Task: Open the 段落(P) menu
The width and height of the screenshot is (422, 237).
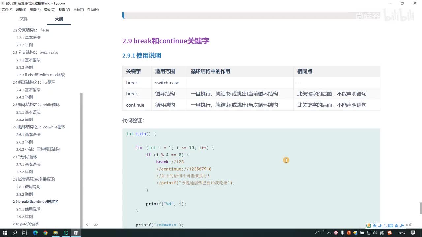Action: tap(35, 10)
